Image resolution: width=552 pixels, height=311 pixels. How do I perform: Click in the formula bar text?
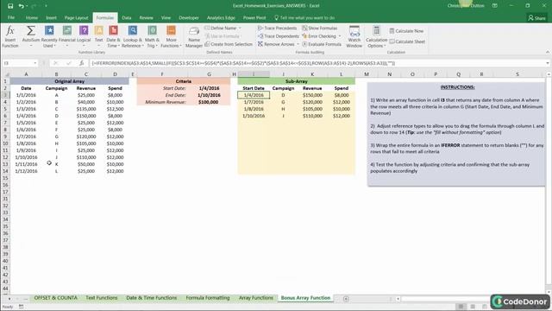243,63
